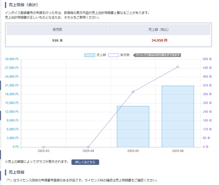219x185 pixels.
Task: Click the 2025-06 axis label
Action: click(178, 151)
